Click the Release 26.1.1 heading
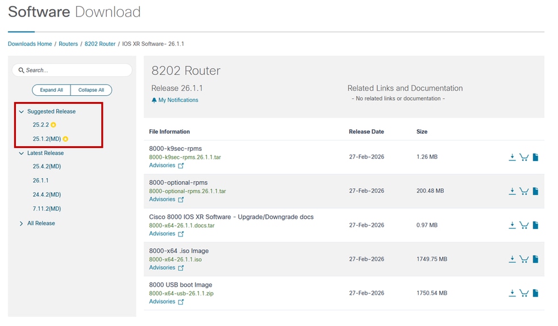Screen dimensions: 558x326 [177, 88]
